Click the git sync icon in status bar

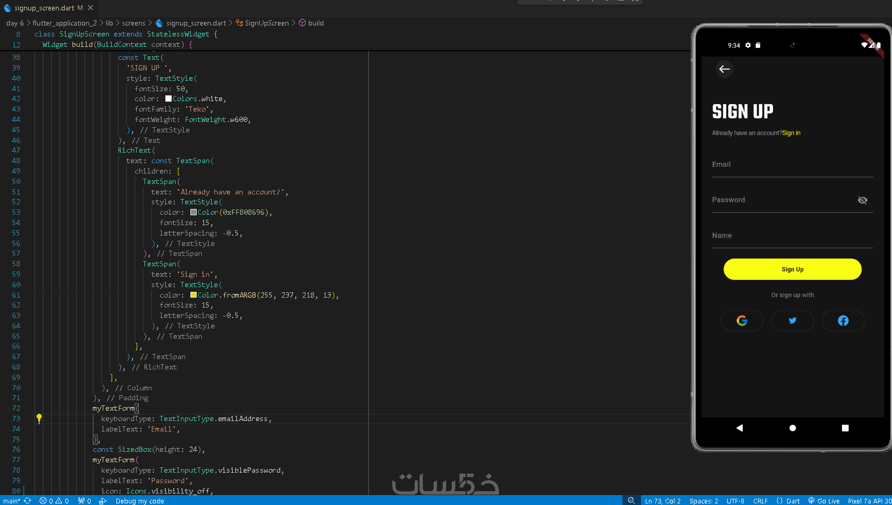tap(28, 501)
